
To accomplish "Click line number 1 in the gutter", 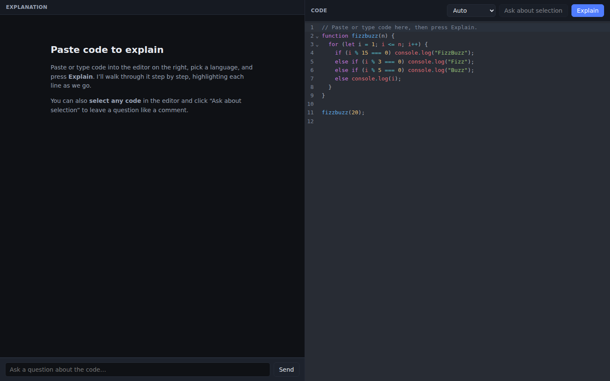I will (x=312, y=28).
